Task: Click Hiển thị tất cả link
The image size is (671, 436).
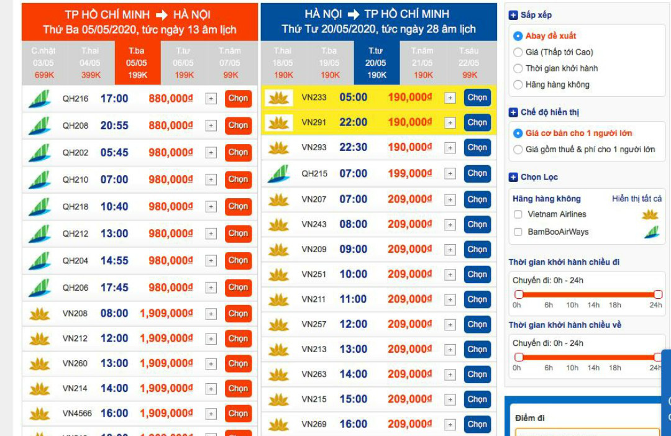Action: [637, 199]
